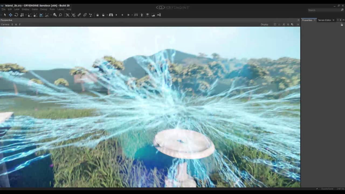Image resolution: width=345 pixels, height=194 pixels.
Task: Open the viewport Display dropdown
Action: 264,25
